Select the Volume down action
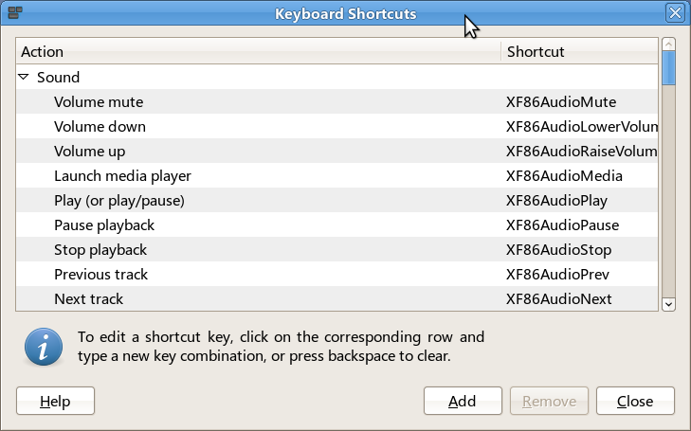Image resolution: width=691 pixels, height=431 pixels. pos(100,127)
